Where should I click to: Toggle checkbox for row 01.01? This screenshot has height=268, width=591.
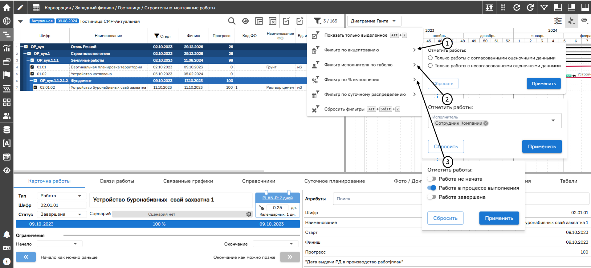coord(32,67)
